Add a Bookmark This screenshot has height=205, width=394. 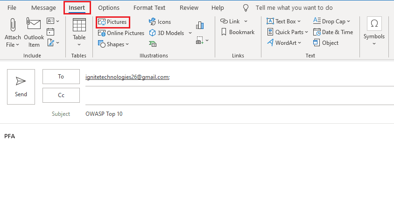238,32
